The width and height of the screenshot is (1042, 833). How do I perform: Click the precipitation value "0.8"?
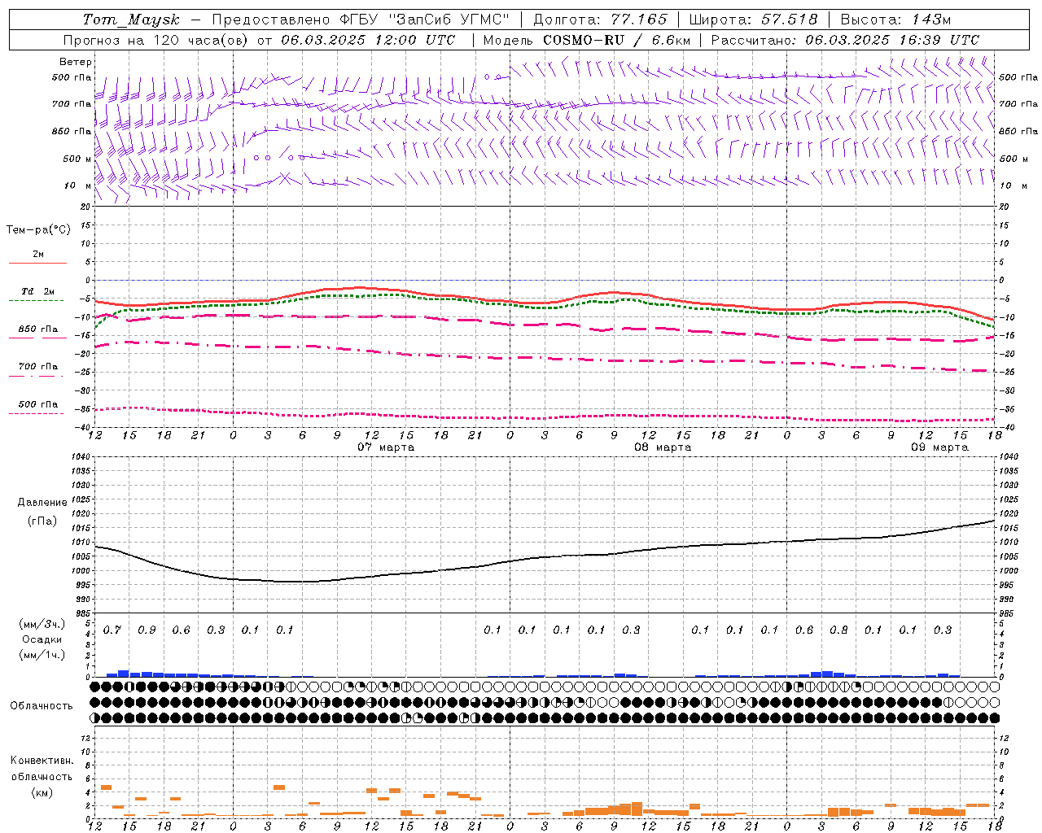[x=838, y=630]
